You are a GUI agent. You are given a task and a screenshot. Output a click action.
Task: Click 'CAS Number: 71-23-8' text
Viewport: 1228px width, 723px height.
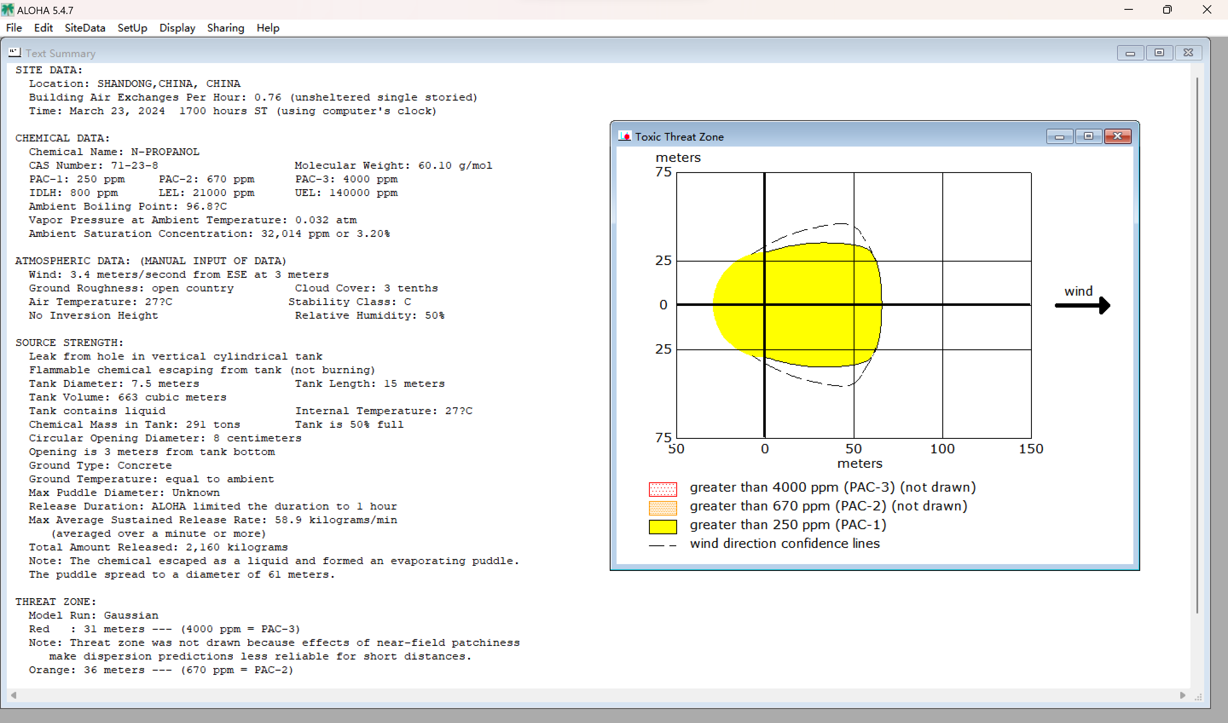[x=94, y=166]
